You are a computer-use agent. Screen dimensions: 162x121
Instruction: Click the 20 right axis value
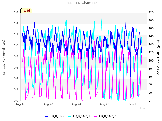click(150, 93)
